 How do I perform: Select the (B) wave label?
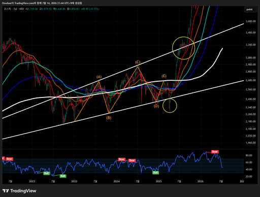tap(109, 118)
